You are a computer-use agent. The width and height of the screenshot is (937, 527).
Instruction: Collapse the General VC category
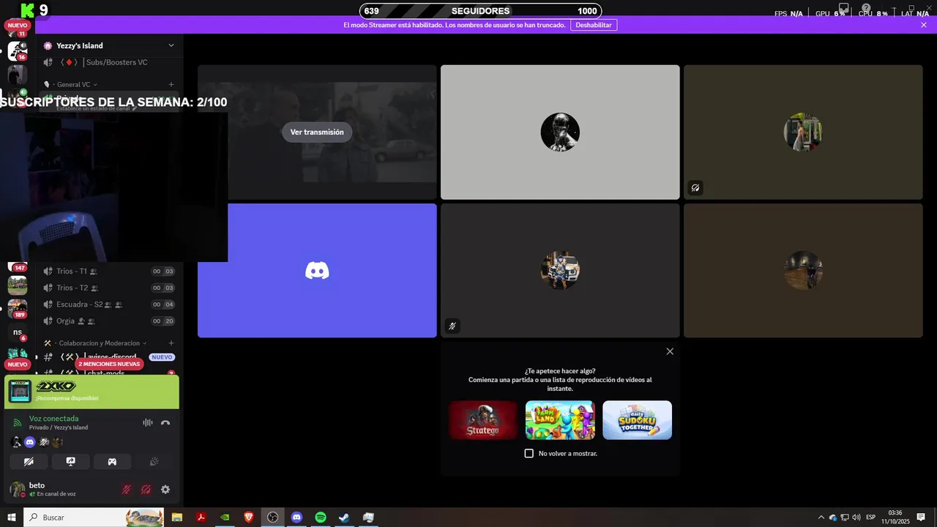coord(76,84)
